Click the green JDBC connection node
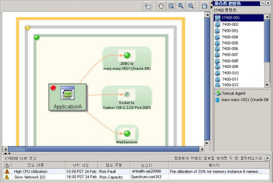273x183 pixels. tap(127, 55)
